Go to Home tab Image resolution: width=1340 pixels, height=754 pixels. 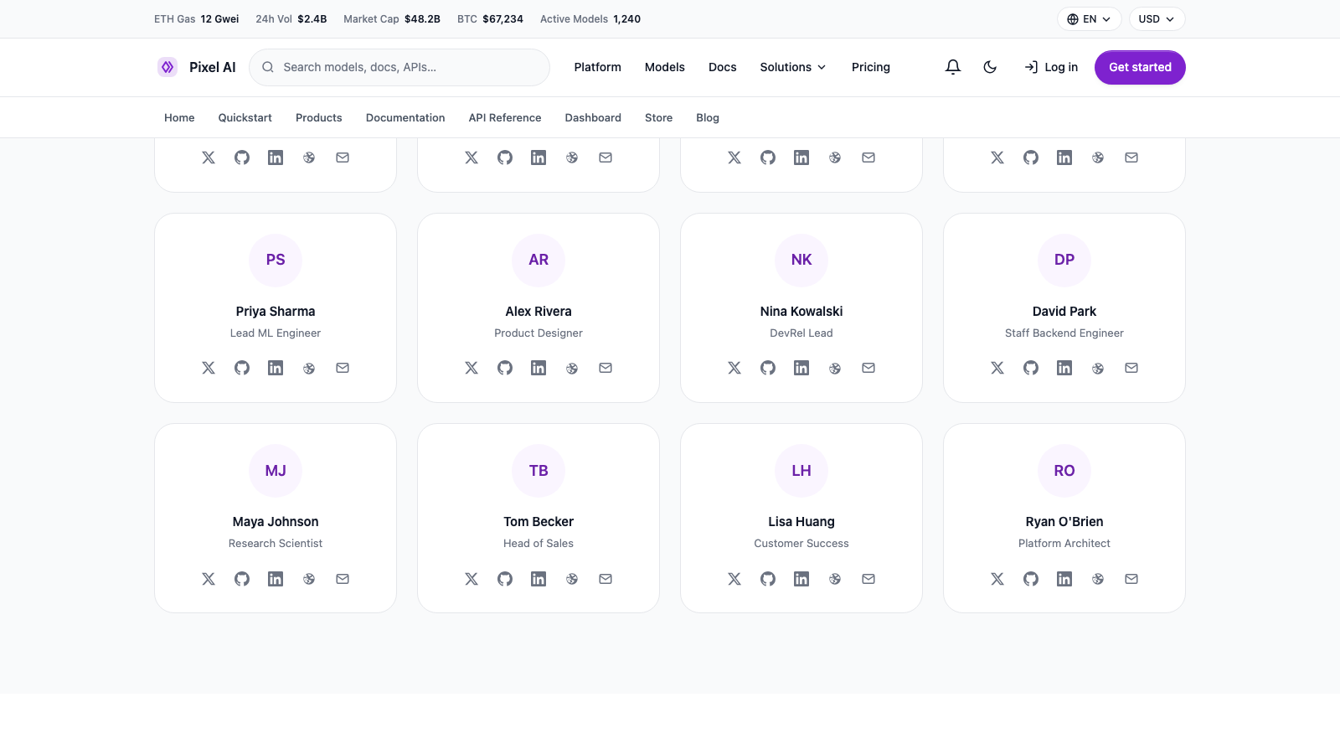179,118
